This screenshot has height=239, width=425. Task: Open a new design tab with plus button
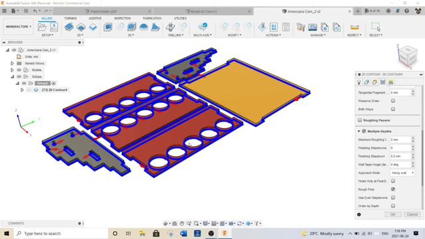coord(358,11)
